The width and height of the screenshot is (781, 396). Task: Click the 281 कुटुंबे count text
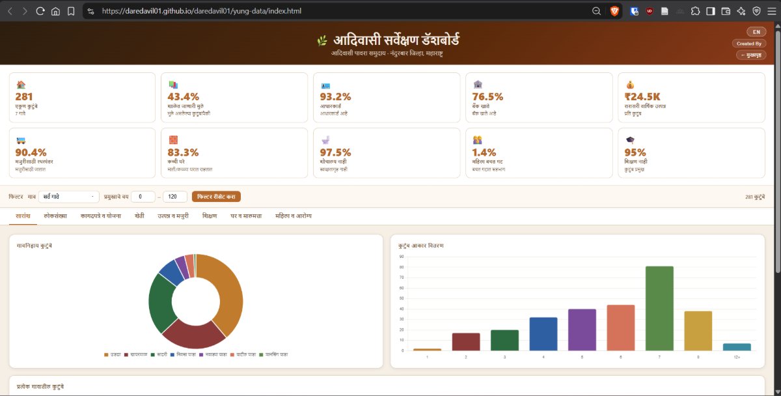click(x=755, y=197)
